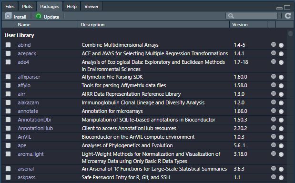Open the arsenal package link
295x183 pixels.
[26, 169]
